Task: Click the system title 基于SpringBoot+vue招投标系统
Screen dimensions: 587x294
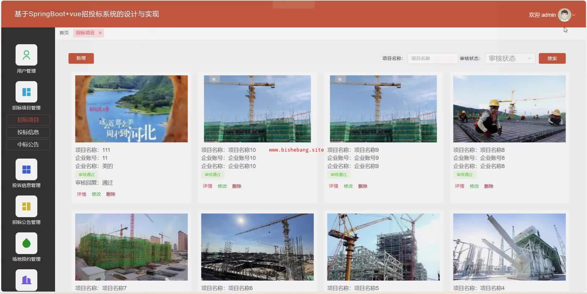Action: pos(87,14)
